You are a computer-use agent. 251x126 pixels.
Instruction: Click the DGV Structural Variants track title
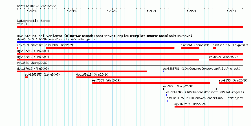(x=105, y=36)
